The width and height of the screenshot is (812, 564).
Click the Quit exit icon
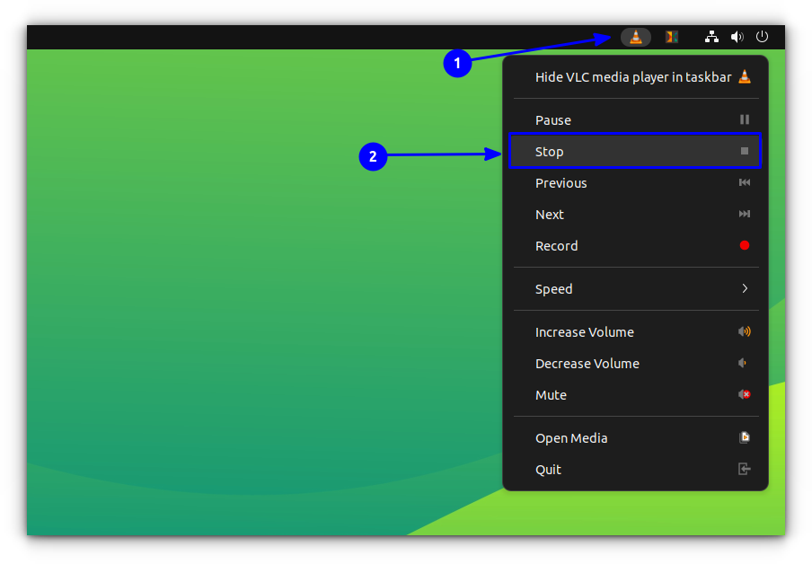[744, 469]
